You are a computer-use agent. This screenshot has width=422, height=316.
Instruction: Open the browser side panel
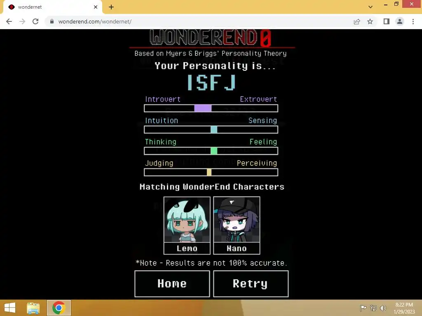click(x=387, y=21)
